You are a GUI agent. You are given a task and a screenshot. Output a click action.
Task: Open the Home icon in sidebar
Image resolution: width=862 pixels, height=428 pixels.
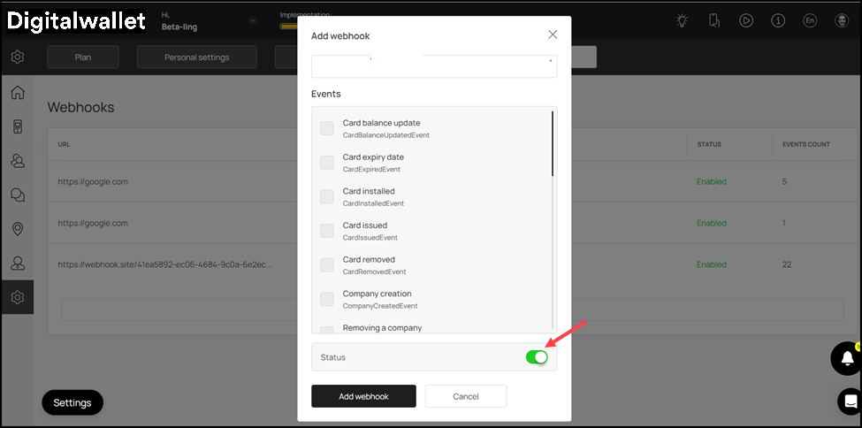pyautogui.click(x=17, y=93)
